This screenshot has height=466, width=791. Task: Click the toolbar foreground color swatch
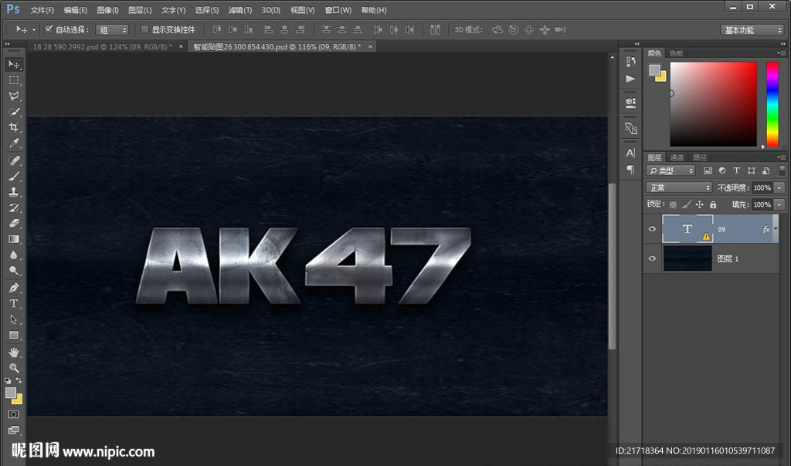(11, 393)
